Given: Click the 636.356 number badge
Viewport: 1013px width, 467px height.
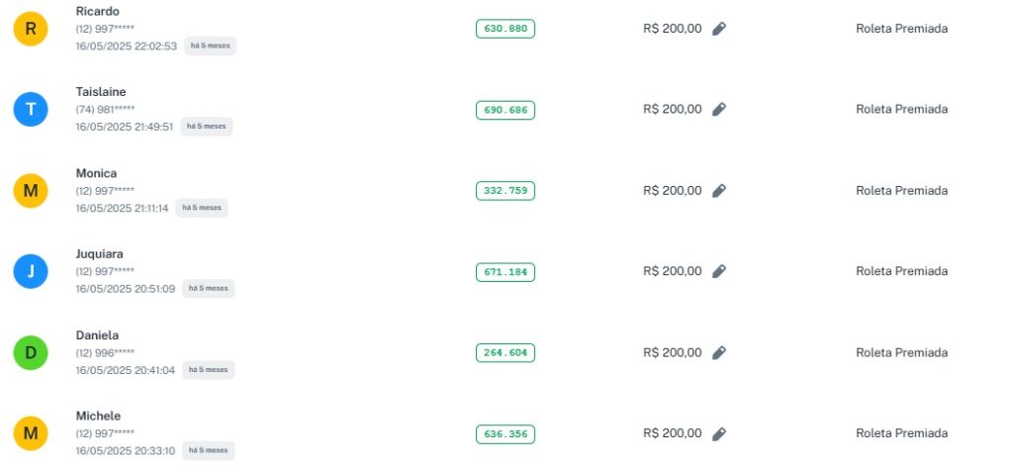Looking at the screenshot, I should 505,433.
